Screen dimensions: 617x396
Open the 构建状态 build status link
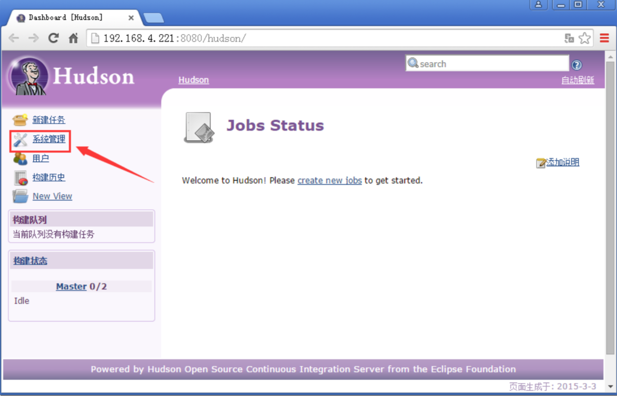click(30, 261)
